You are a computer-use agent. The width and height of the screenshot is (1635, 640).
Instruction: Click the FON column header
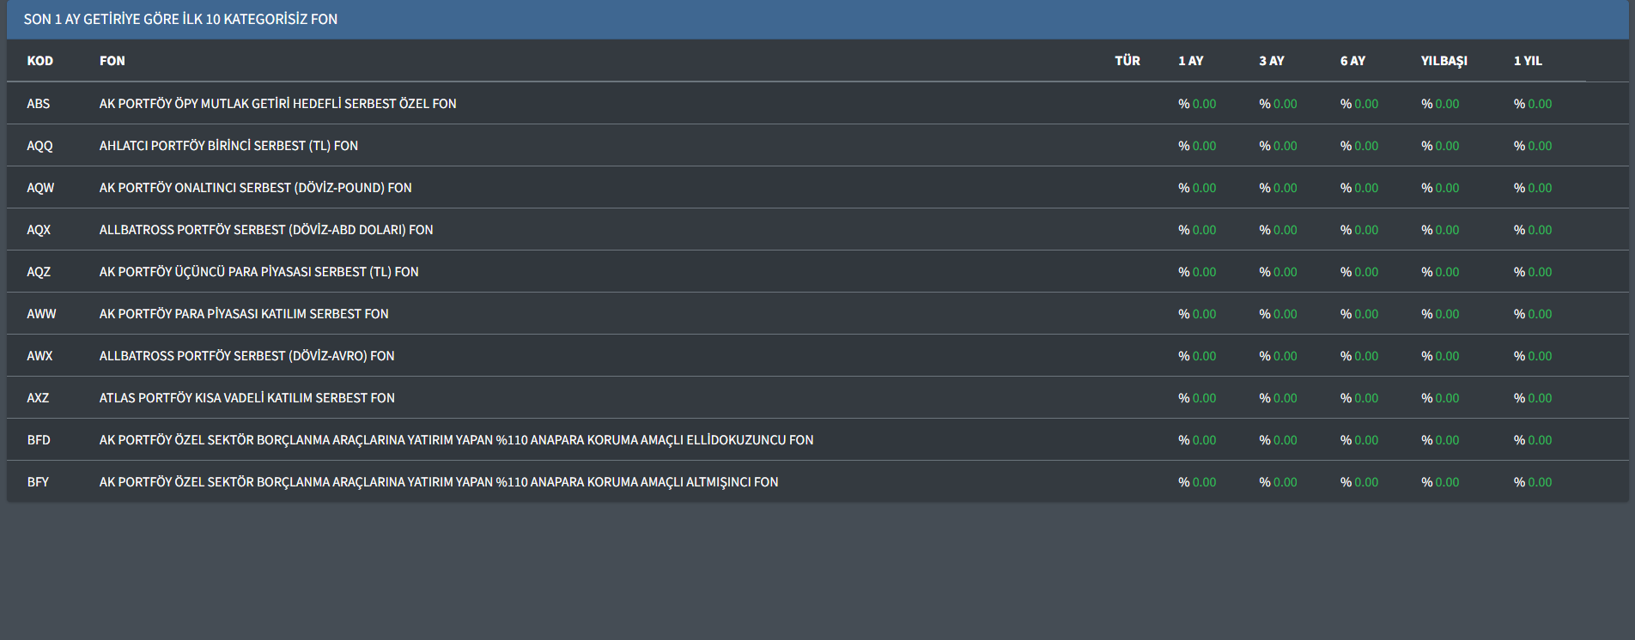(112, 61)
